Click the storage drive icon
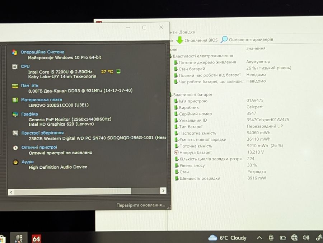 [15, 133]
